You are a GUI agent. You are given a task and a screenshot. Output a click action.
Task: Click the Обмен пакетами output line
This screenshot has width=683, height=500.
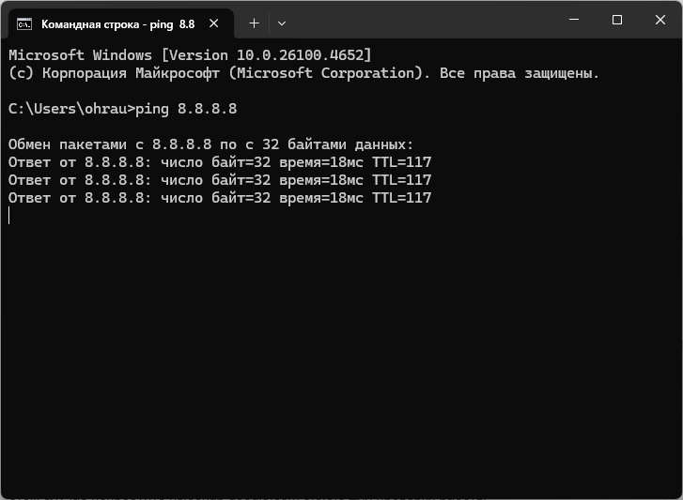(x=210, y=144)
